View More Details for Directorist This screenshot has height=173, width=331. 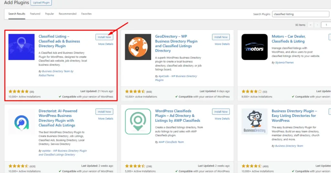(106, 119)
